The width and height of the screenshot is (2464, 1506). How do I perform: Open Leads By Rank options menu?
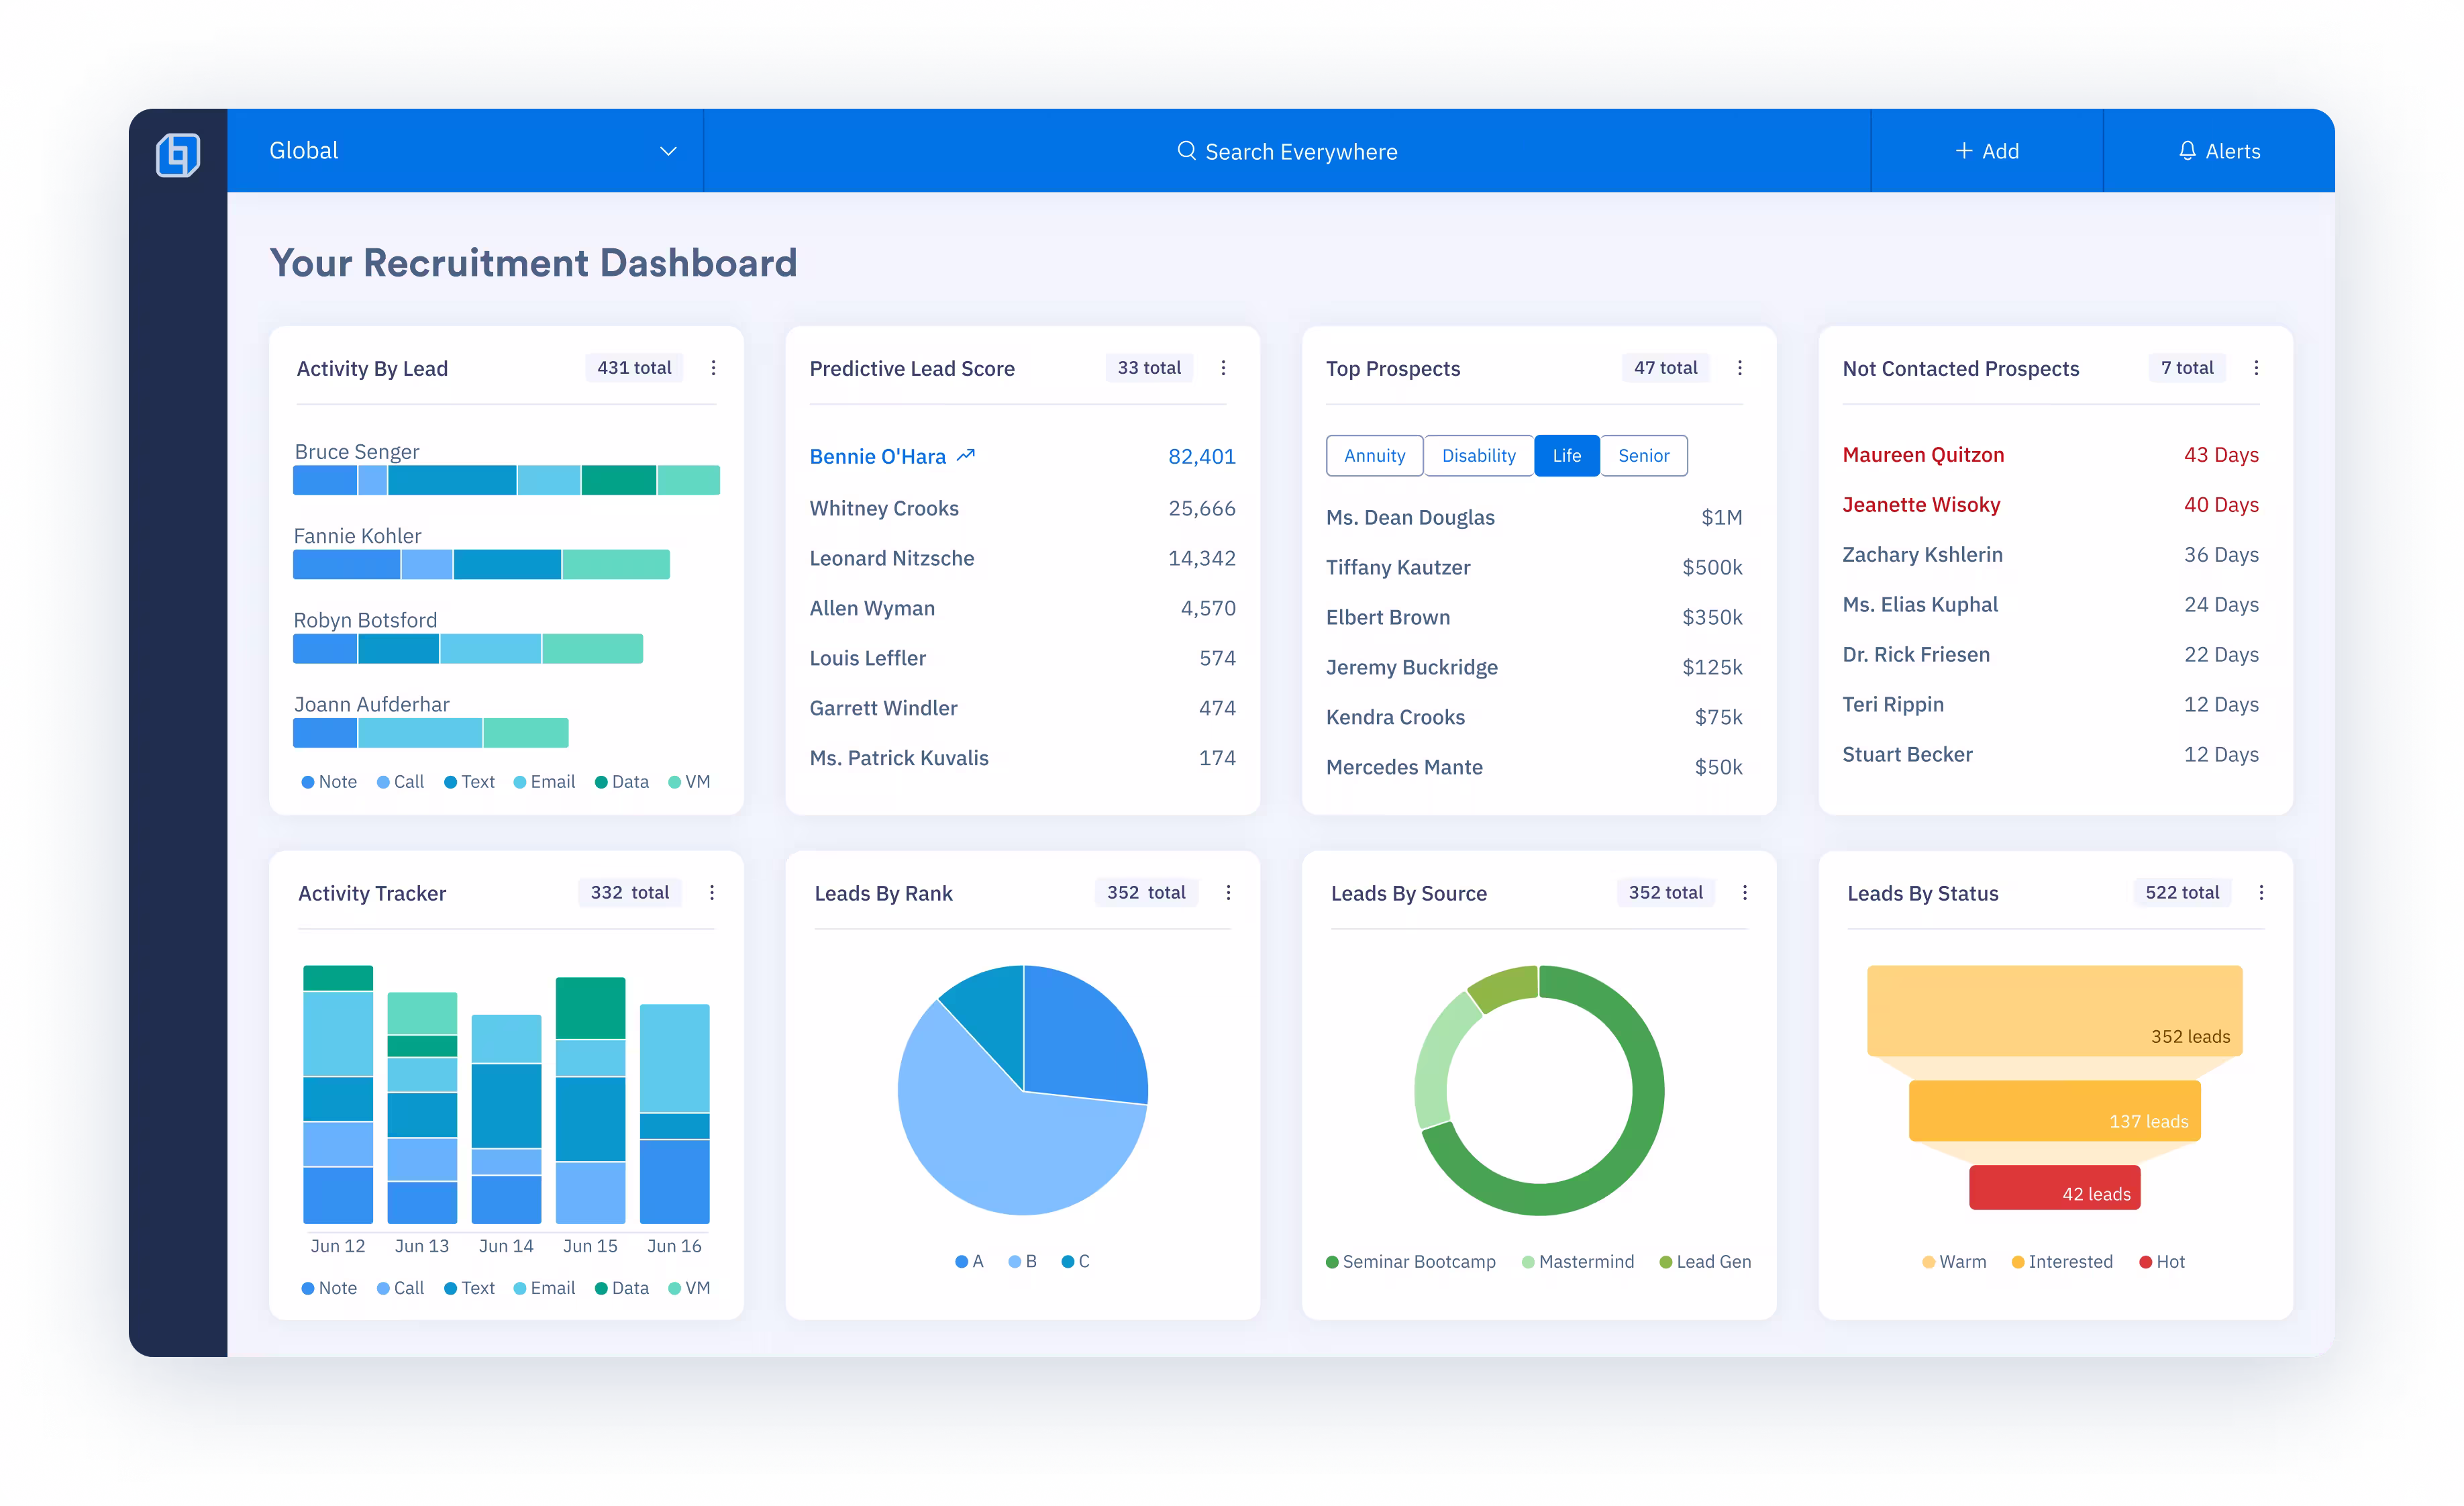click(1228, 892)
